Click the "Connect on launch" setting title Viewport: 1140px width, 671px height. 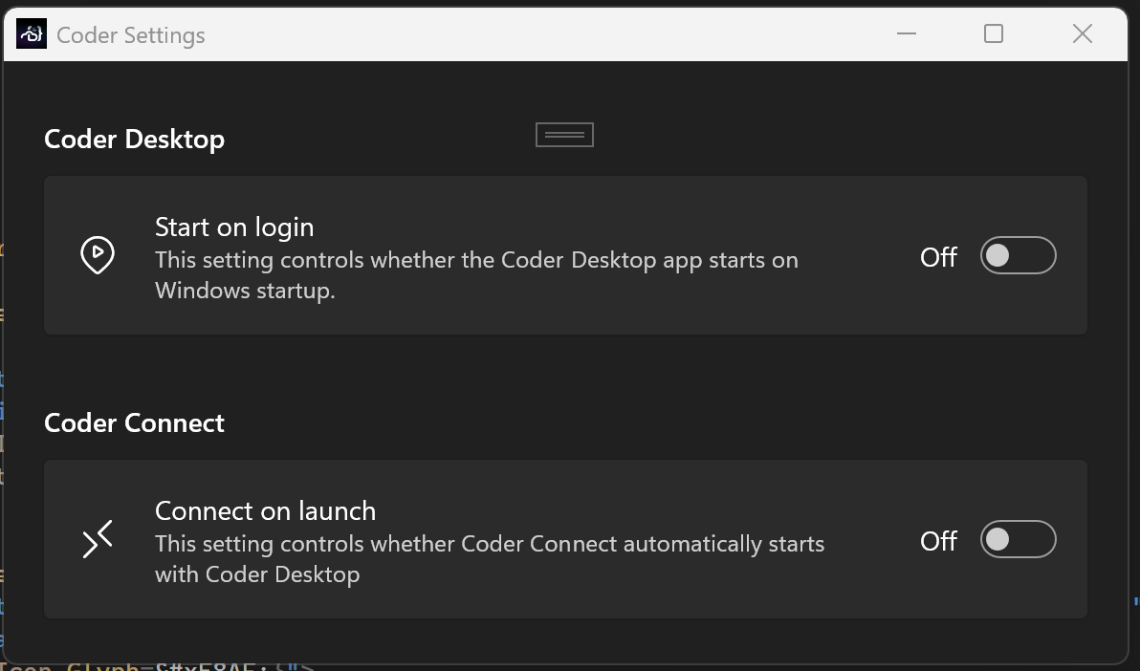265,510
